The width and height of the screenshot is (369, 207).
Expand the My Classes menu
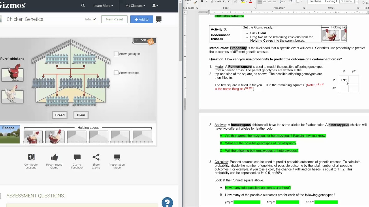[135, 5]
